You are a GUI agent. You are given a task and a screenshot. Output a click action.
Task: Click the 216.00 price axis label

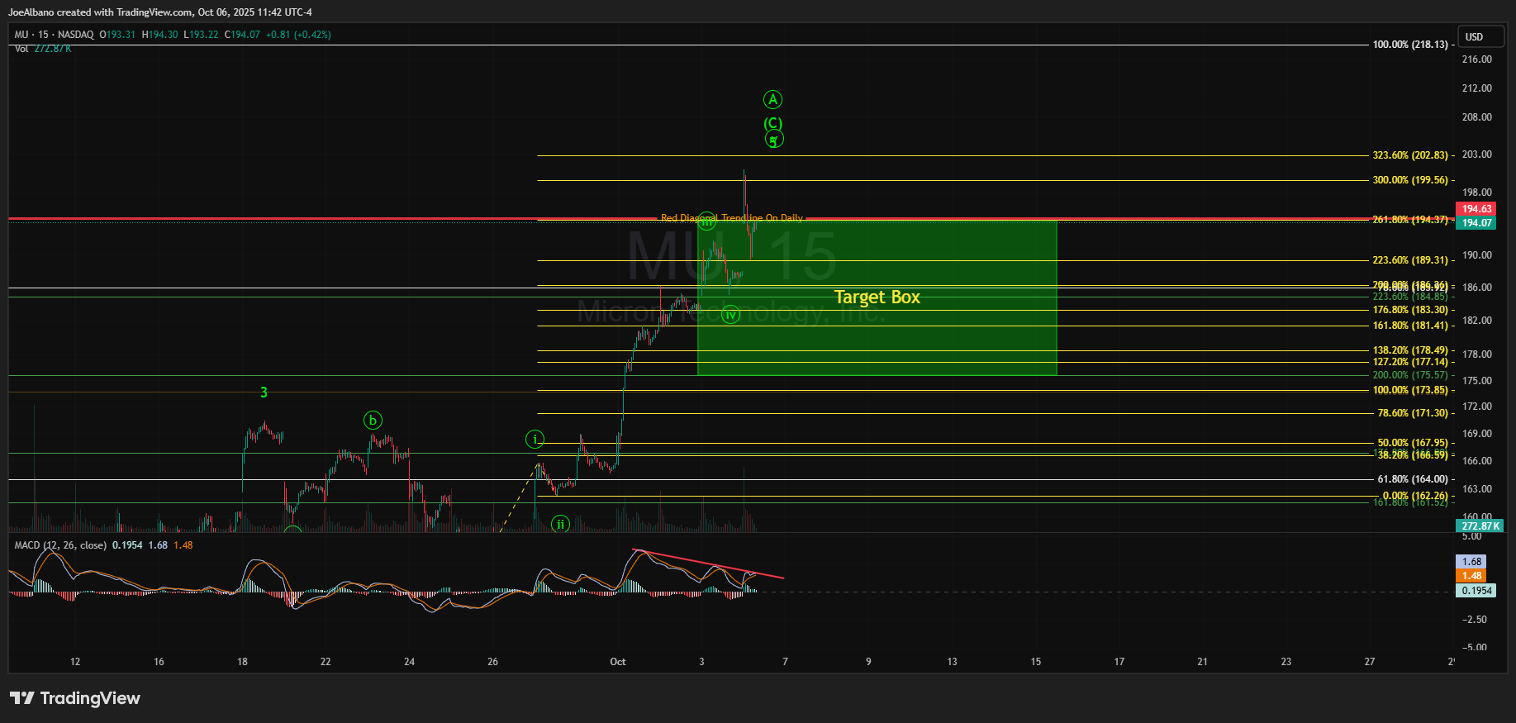(x=1476, y=59)
